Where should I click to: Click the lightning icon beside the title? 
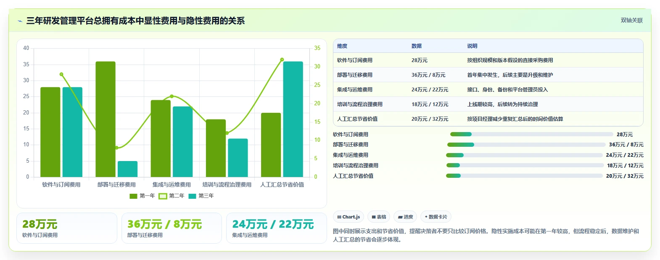20,21
